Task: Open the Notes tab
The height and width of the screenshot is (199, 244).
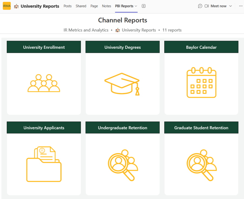Action: coord(107,6)
